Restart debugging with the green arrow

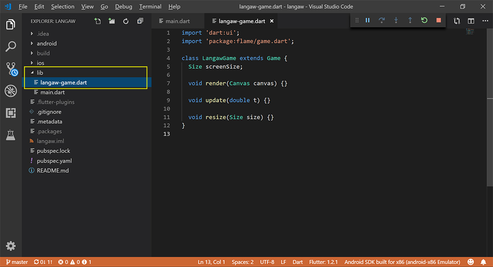[424, 20]
